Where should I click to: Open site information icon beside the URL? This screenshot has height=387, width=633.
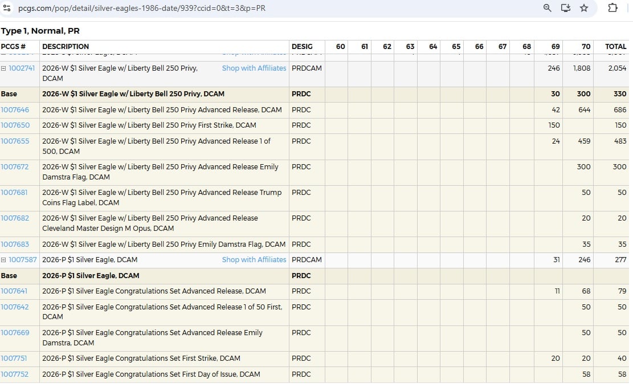pos(7,7)
